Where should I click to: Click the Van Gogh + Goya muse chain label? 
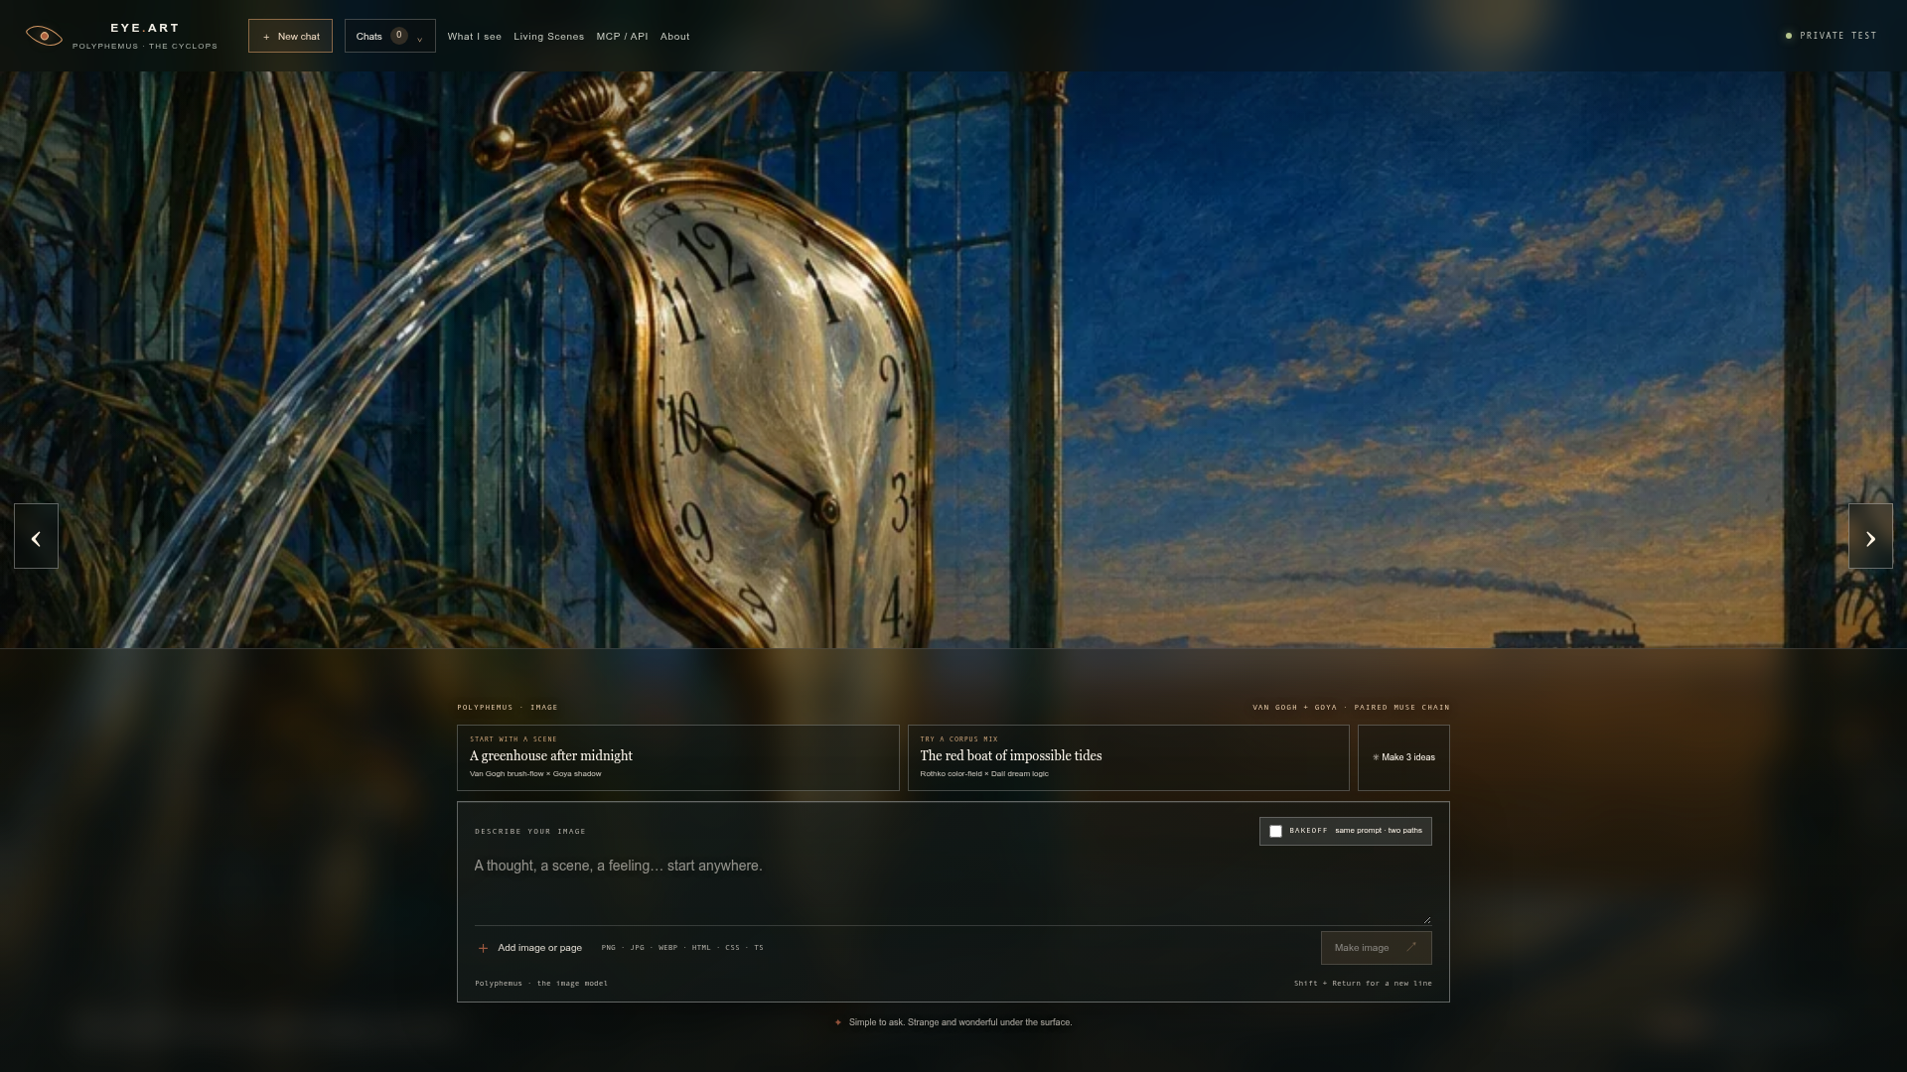[x=1351, y=708]
